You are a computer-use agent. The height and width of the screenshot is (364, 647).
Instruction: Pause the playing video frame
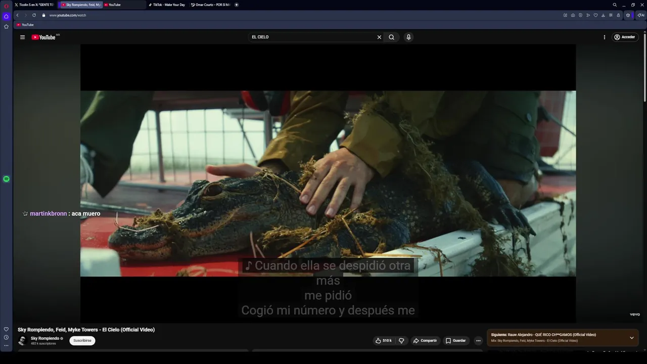328,184
